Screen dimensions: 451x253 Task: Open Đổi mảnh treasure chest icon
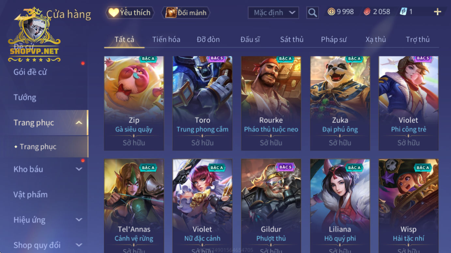[171, 13]
